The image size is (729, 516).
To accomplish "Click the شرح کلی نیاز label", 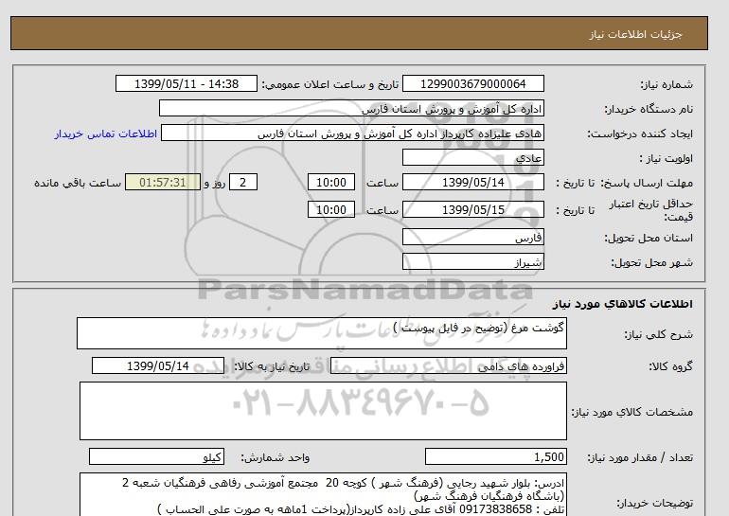I will pyautogui.click(x=658, y=334).
